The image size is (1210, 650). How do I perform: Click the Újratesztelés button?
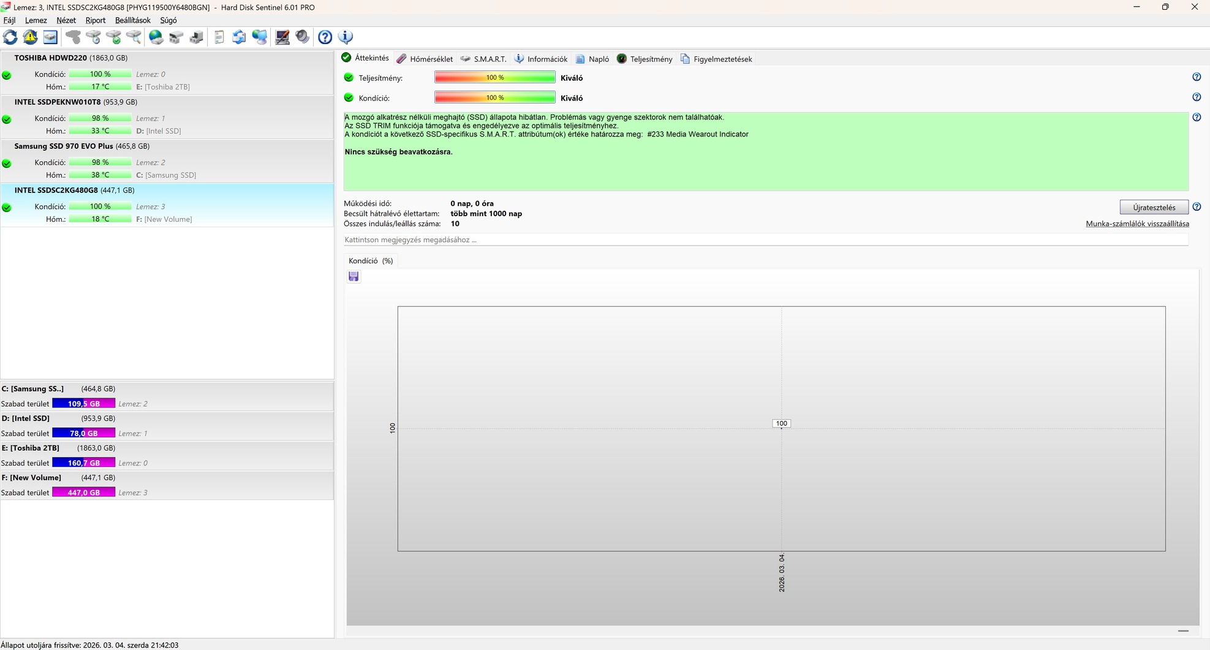point(1154,208)
